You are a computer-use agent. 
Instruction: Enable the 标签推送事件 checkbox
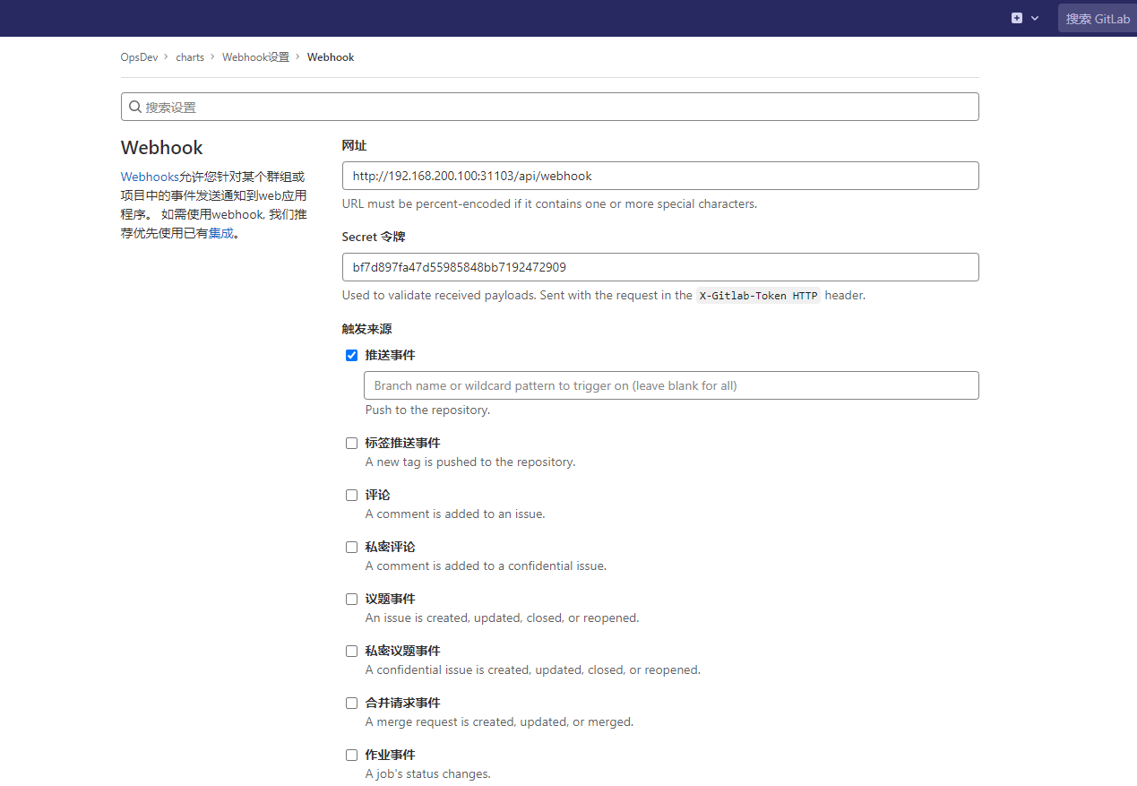click(351, 443)
